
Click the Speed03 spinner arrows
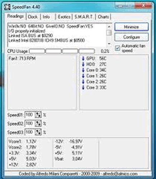(x=38, y=132)
